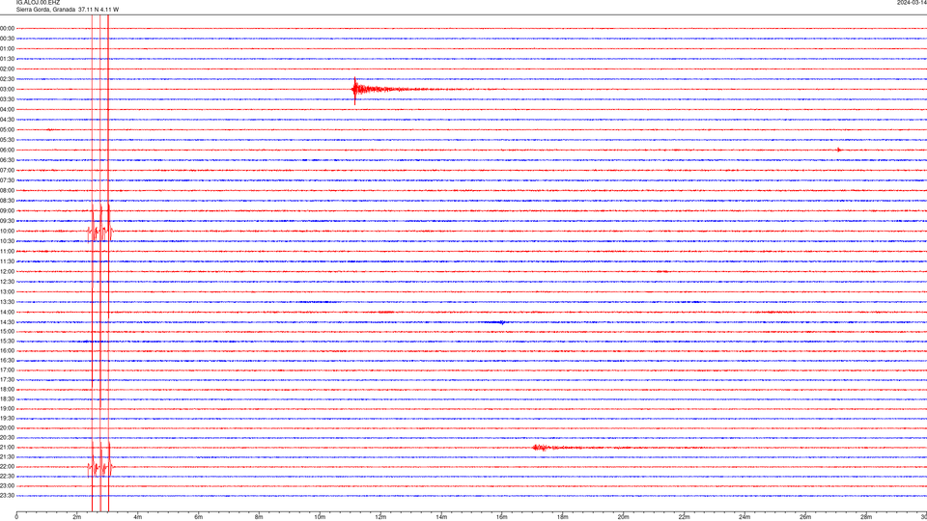Click the '08:00' row time label

tap(7, 191)
